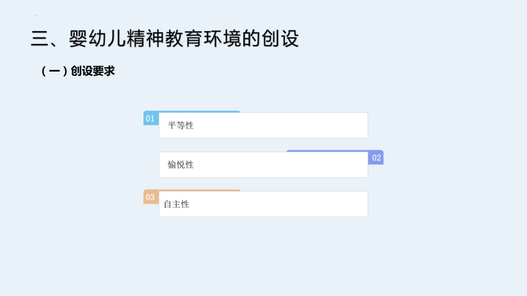Click the 自主性 label text
The image size is (527, 296).
click(176, 204)
